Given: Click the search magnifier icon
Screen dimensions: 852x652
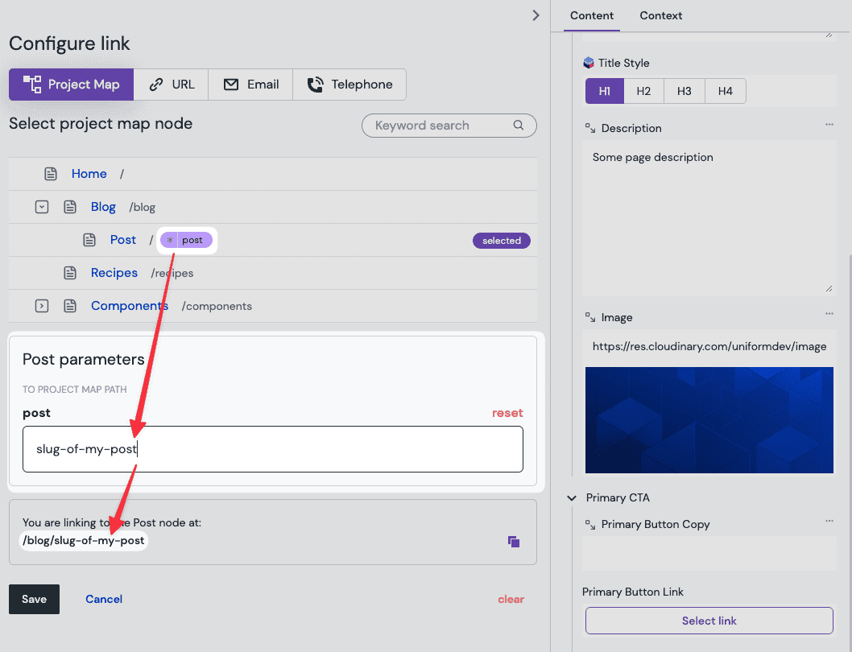Looking at the screenshot, I should coord(519,125).
